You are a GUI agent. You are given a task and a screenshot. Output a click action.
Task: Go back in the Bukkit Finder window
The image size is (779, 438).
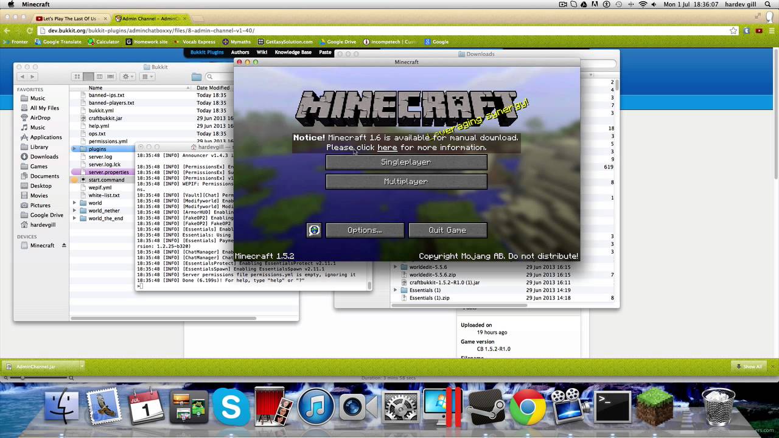[23, 77]
